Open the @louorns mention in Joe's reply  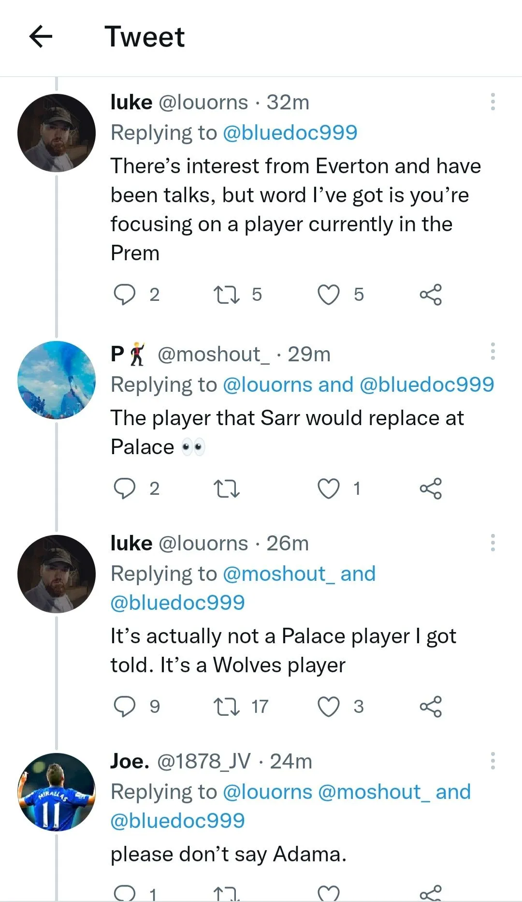(267, 792)
